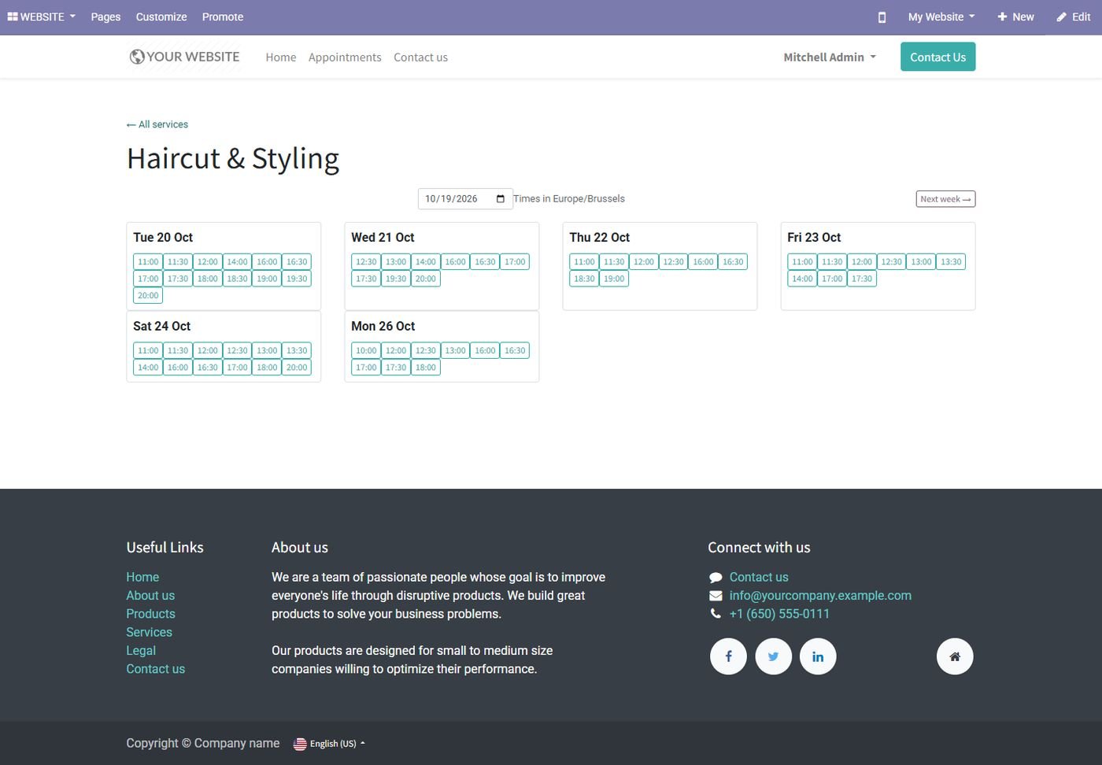This screenshot has height=765, width=1102.
Task: Click the Home link under Useful Links
Action: click(x=142, y=577)
